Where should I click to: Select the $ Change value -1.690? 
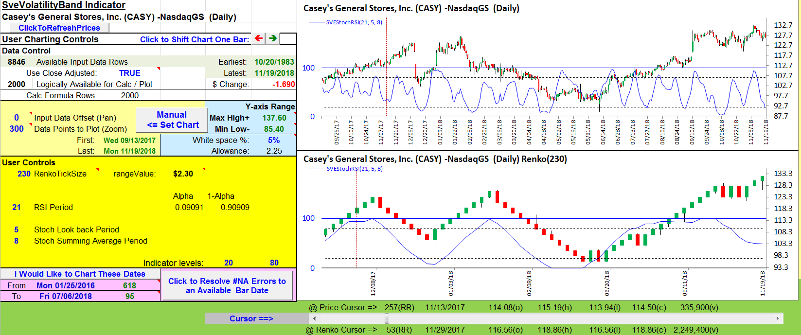[284, 84]
